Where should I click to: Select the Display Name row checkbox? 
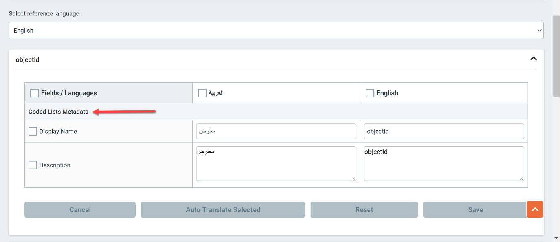tap(33, 132)
